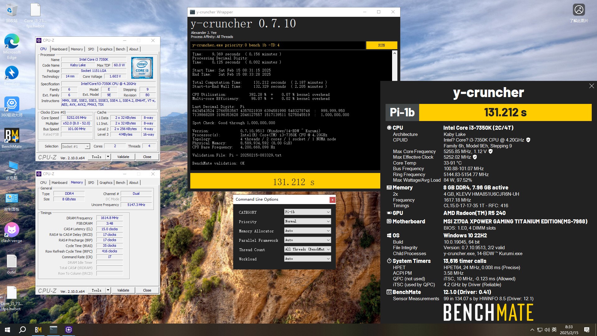Open Bench tab in upper CPU-Z

click(121, 49)
